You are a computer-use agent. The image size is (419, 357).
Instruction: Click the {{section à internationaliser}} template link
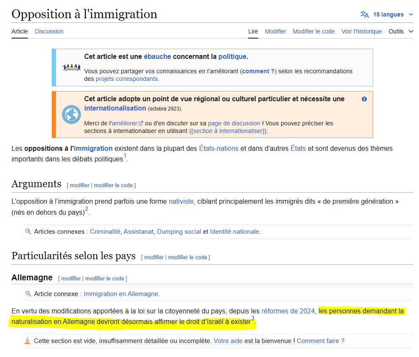point(228,131)
